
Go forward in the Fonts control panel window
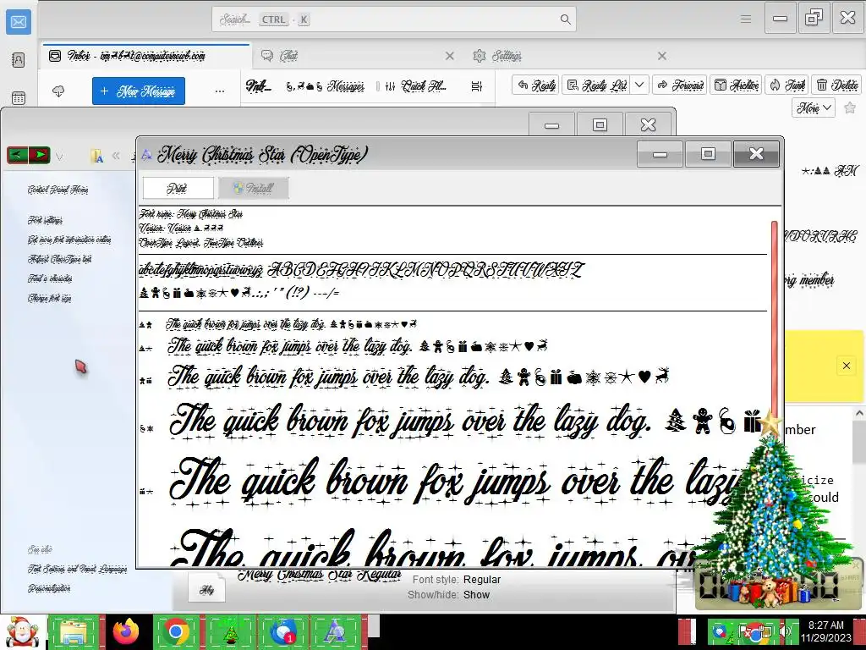coord(39,156)
